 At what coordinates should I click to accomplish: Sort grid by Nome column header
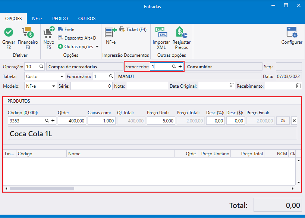tap(120, 154)
